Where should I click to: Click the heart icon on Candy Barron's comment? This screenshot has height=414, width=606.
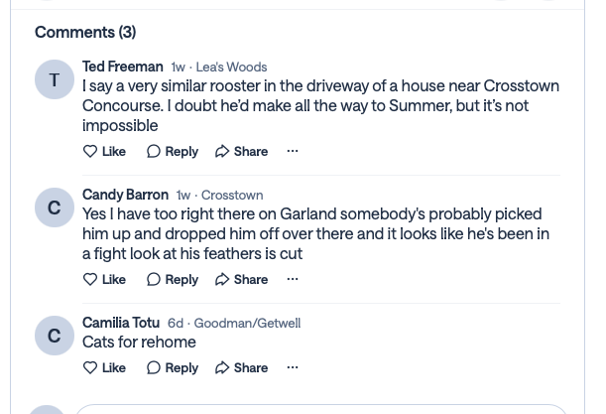point(90,279)
